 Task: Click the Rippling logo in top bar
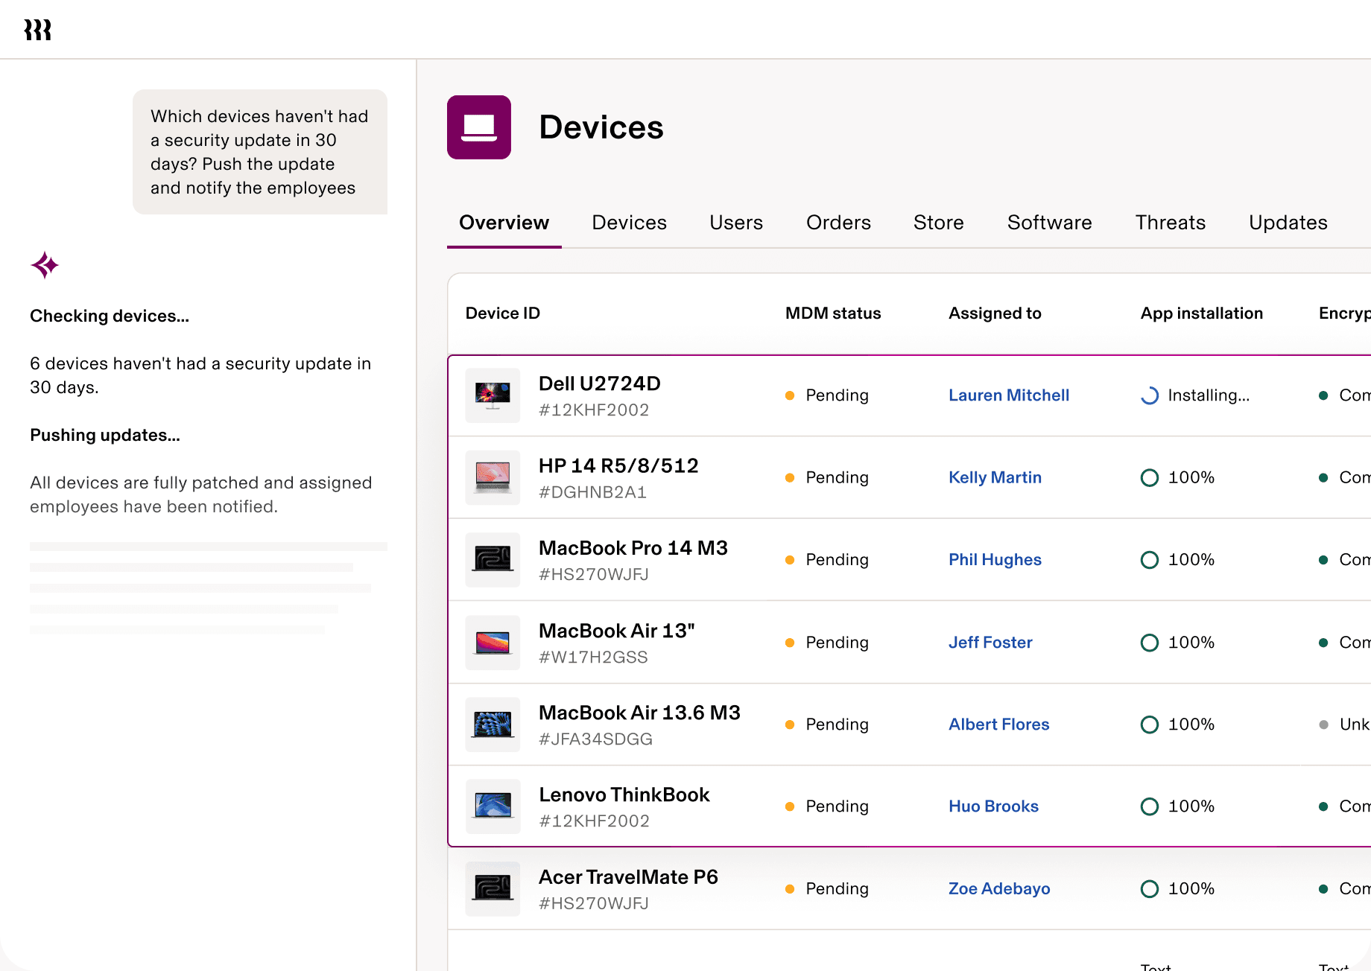point(37,30)
